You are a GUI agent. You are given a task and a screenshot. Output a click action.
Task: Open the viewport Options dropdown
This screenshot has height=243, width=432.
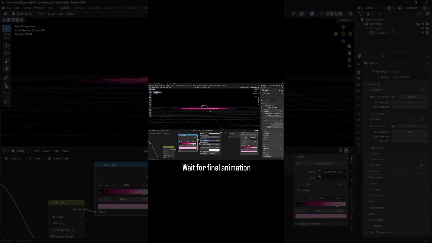click(345, 20)
